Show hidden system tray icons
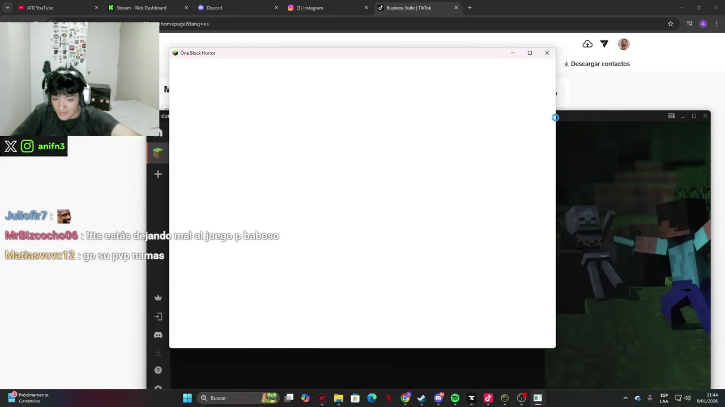This screenshot has height=407, width=725. (x=625, y=398)
